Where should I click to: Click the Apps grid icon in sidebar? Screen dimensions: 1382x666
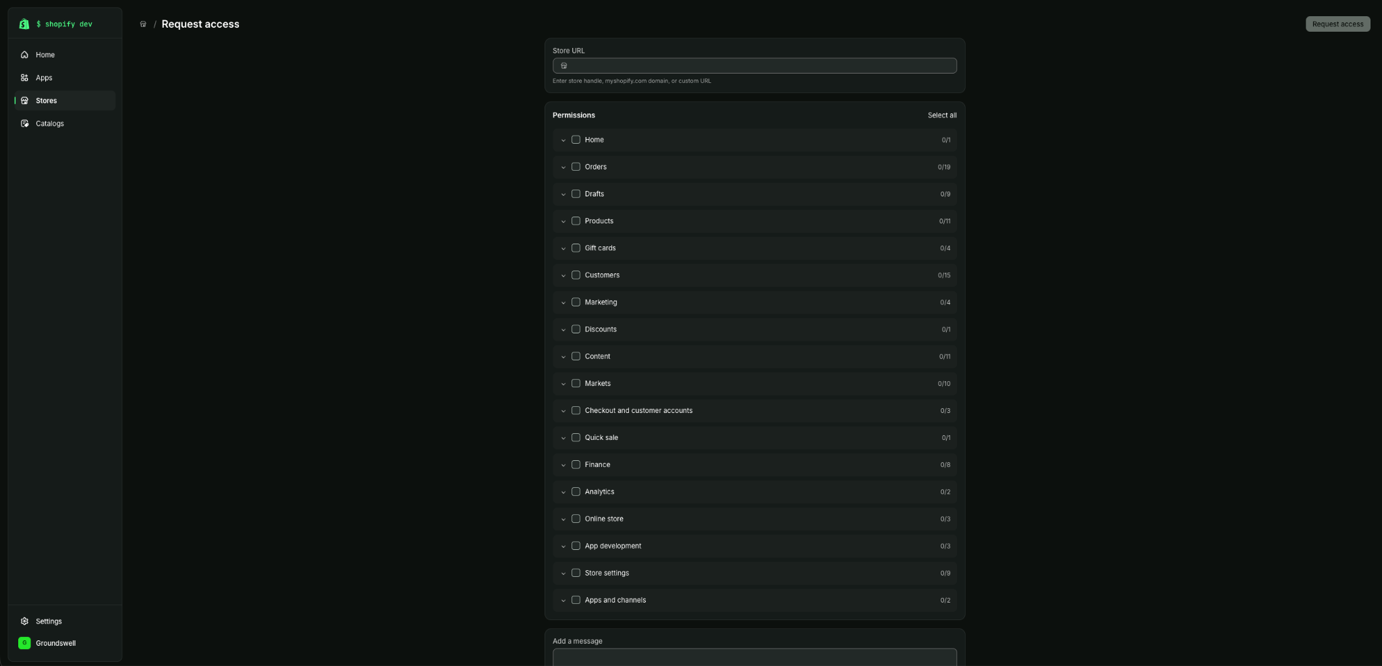point(24,78)
